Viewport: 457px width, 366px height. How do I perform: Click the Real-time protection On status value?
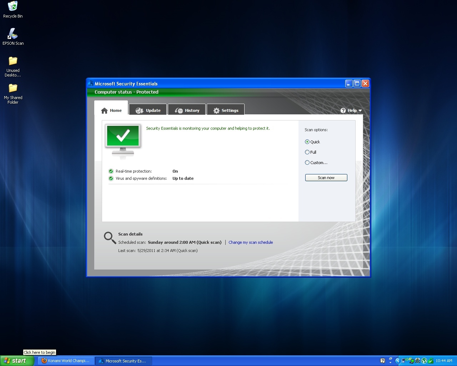tap(175, 171)
